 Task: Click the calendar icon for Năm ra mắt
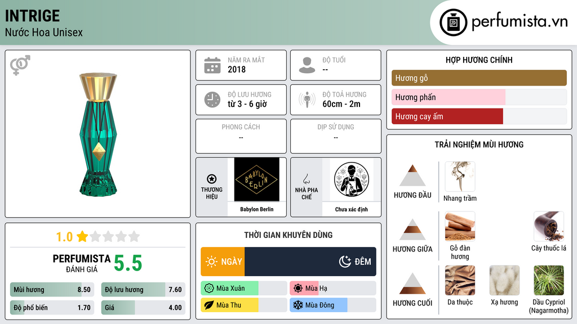tap(212, 65)
